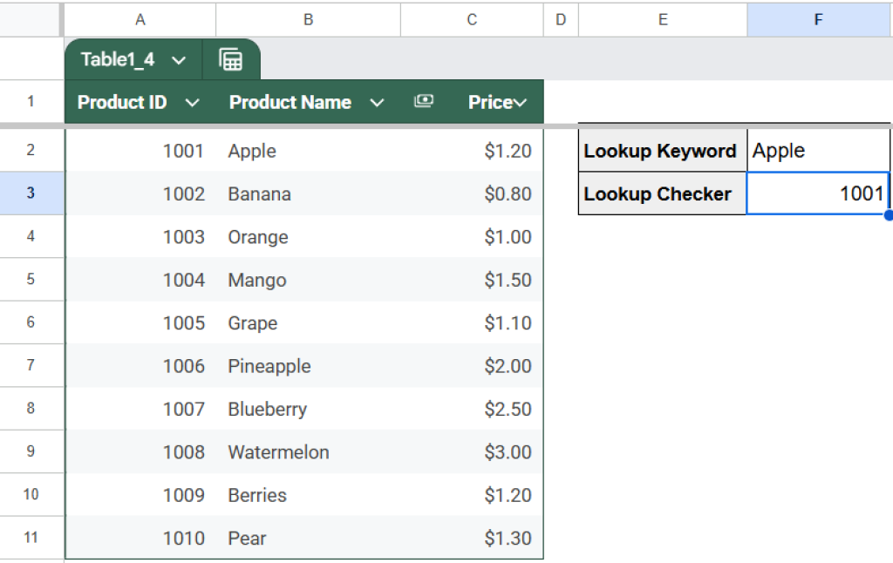Screen dimensions: 893x563
Task: Open the Product Name column dropdown
Action: (378, 101)
